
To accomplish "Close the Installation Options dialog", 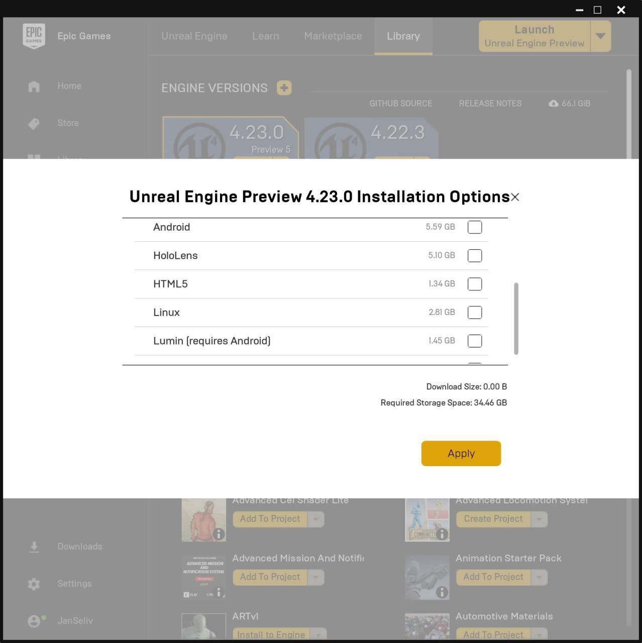I will [515, 197].
